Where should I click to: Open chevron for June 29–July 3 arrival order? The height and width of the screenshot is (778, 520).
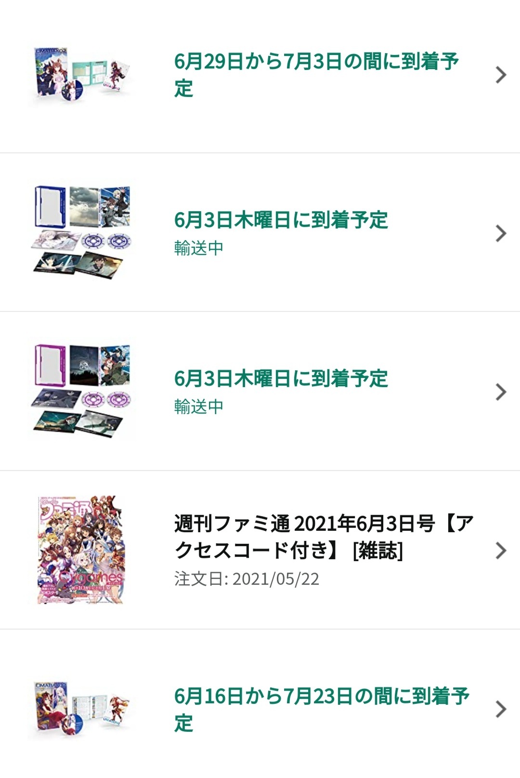pos(501,75)
